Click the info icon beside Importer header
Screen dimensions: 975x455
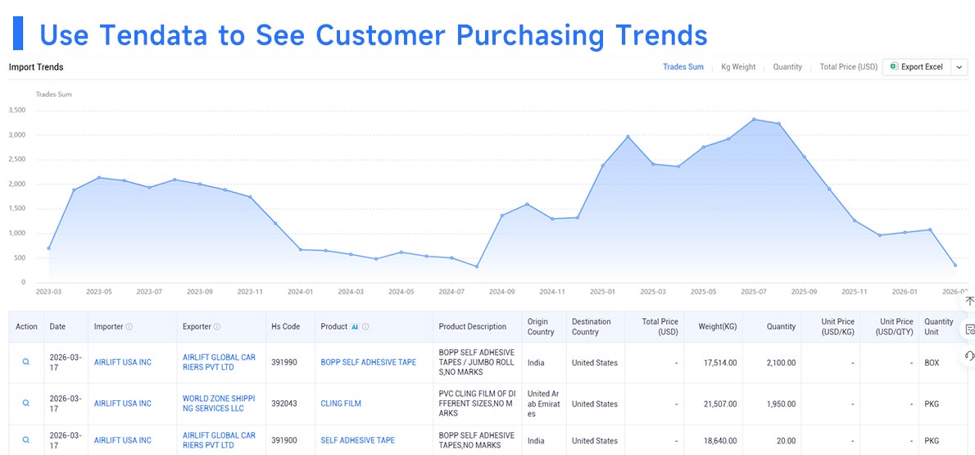pyautogui.click(x=129, y=326)
